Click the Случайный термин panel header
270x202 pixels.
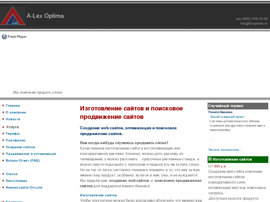coord(238,106)
